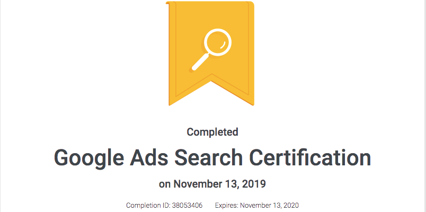Click the word "Google" in the title
The width and height of the screenshot is (426, 212).
click(87, 158)
